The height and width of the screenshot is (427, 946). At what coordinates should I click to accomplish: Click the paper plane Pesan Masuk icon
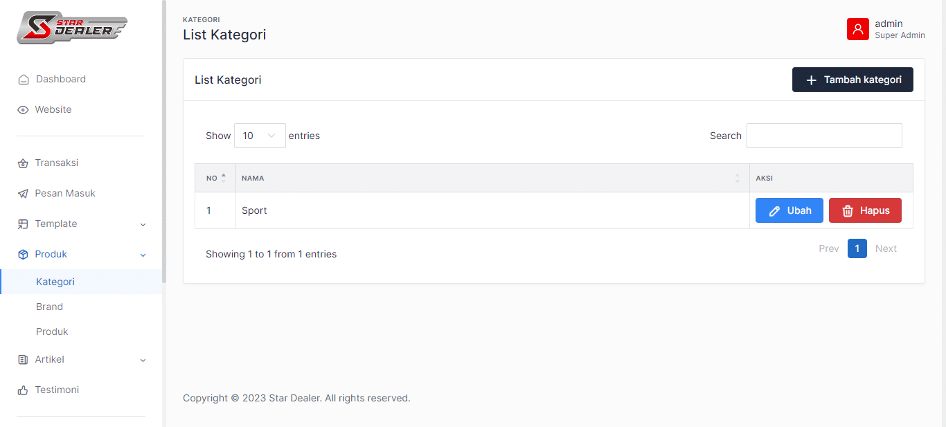(23, 194)
